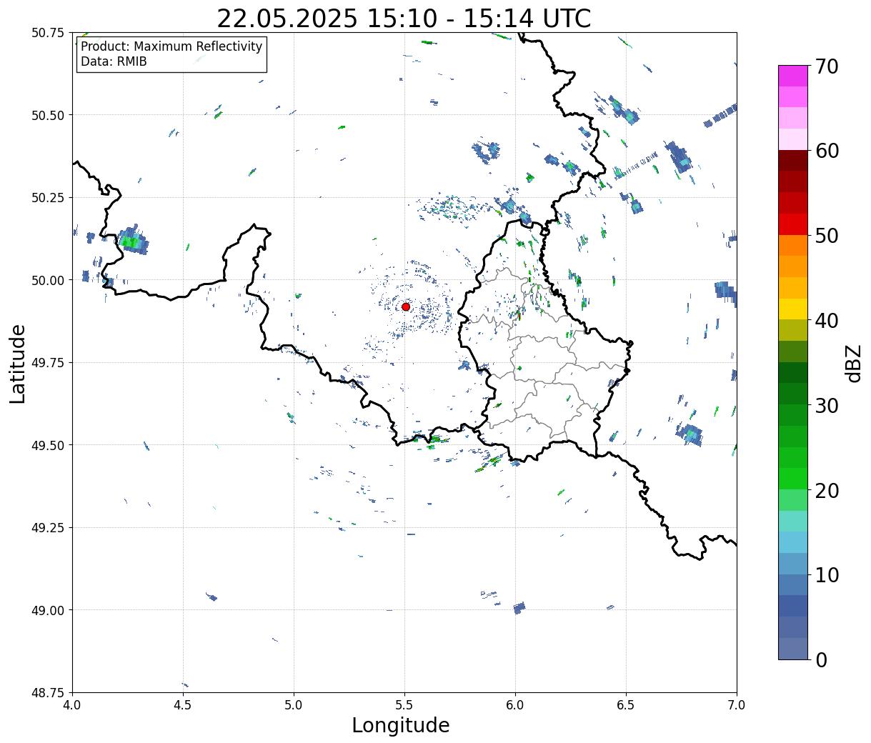This screenshot has width=871, height=743.
Task: Click the 30 value on the colorbar
Action: (x=827, y=405)
